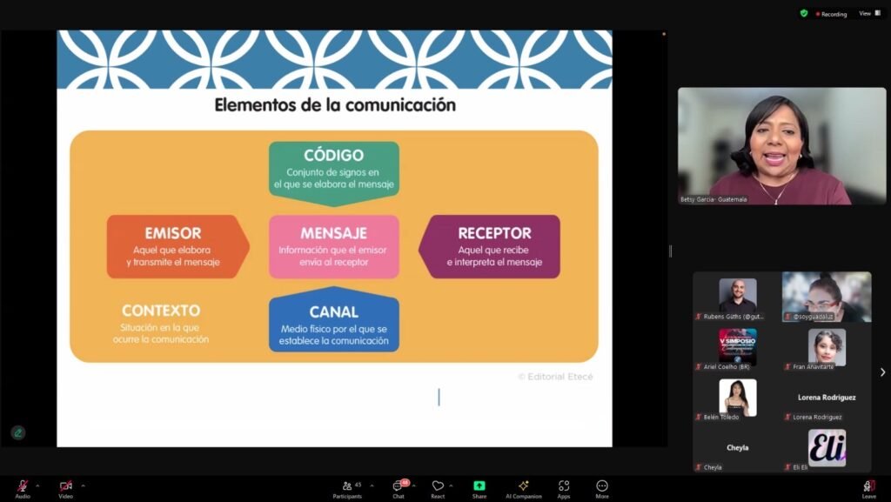Open Zoom Apps
This screenshot has height=502, width=891.
coord(564,488)
